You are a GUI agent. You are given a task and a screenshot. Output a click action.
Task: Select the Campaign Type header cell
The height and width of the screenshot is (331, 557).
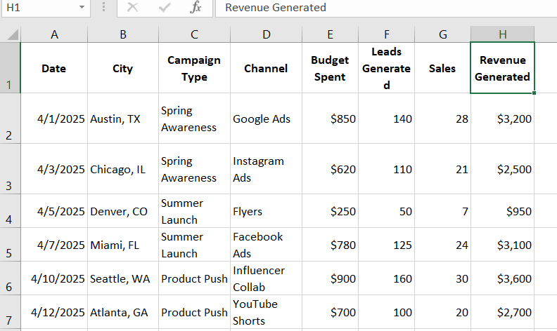194,68
